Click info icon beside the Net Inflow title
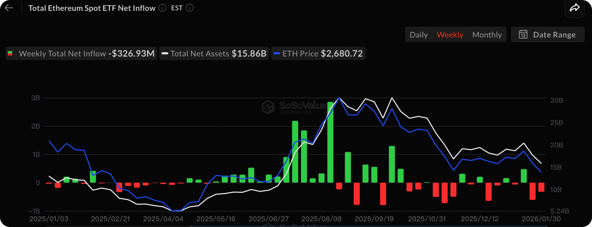Screen dimensions: 592x227 162,8
